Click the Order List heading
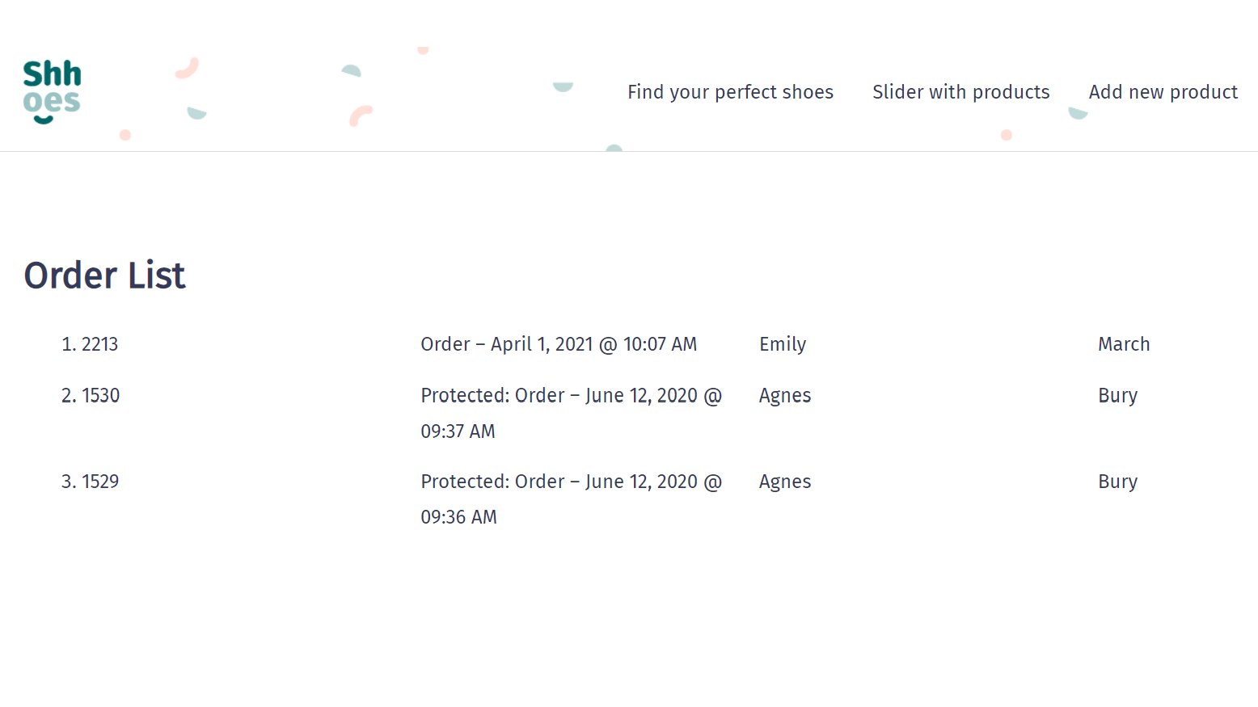 [104, 276]
